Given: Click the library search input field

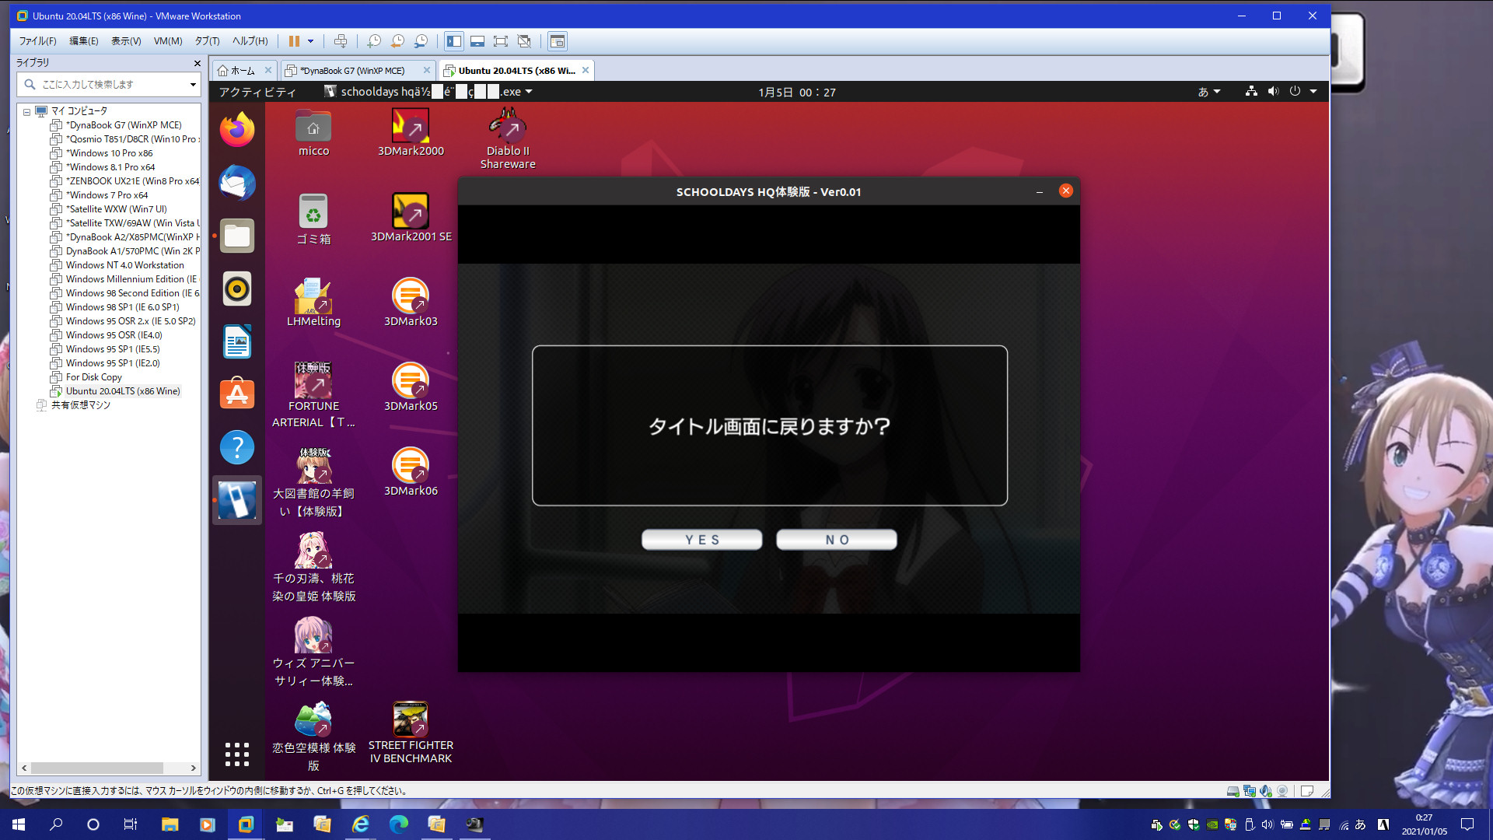Looking at the screenshot, I should 110,84.
